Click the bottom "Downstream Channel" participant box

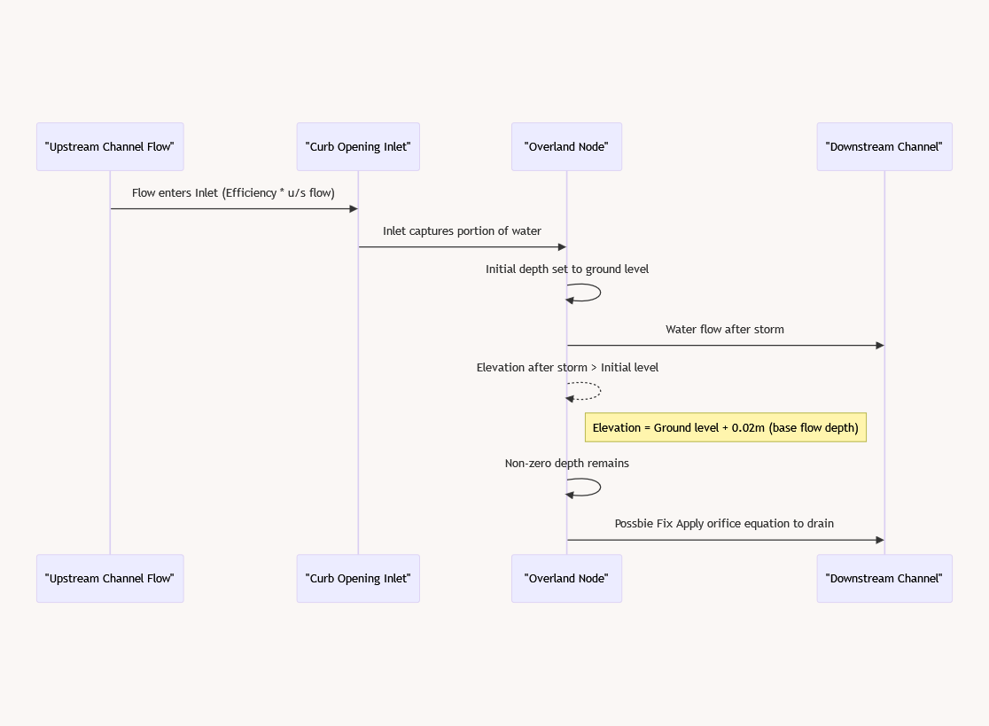coord(884,578)
